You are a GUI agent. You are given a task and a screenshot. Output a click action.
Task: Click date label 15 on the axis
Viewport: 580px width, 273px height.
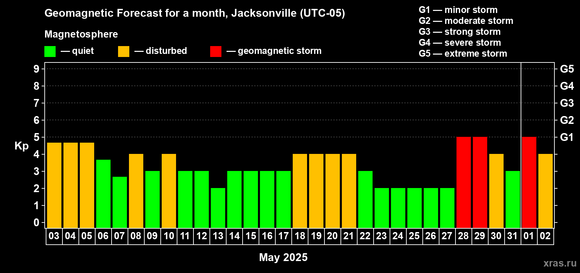click(x=251, y=236)
